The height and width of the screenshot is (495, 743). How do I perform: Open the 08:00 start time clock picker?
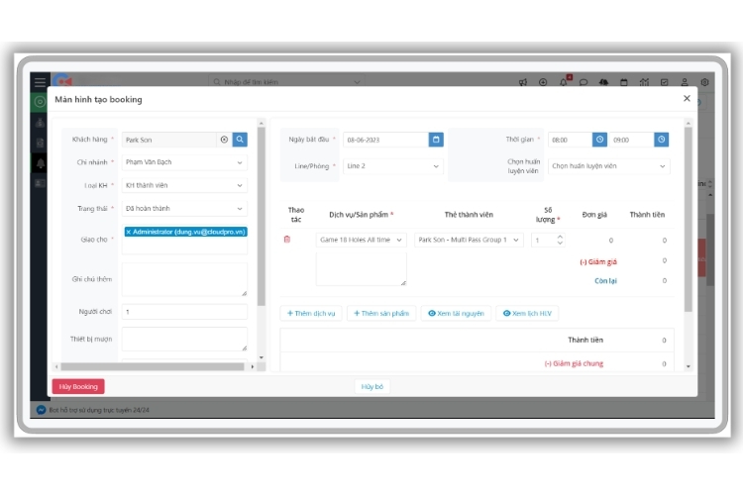599,140
